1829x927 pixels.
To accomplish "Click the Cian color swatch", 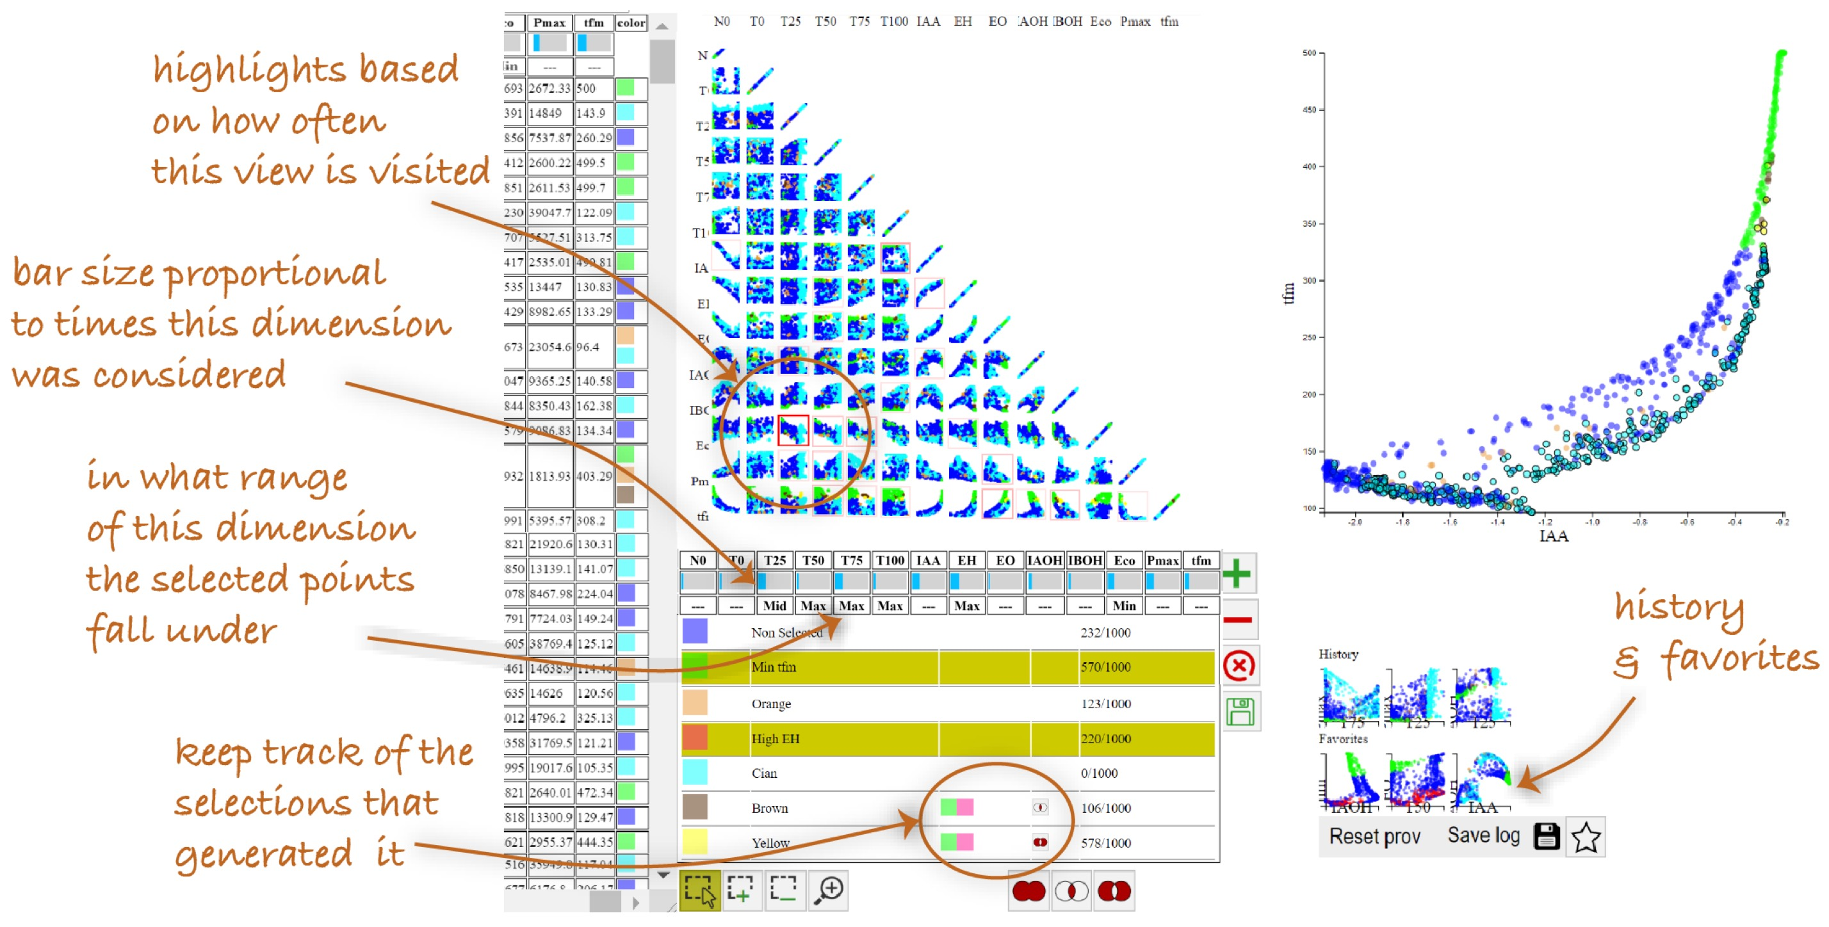I will (695, 773).
